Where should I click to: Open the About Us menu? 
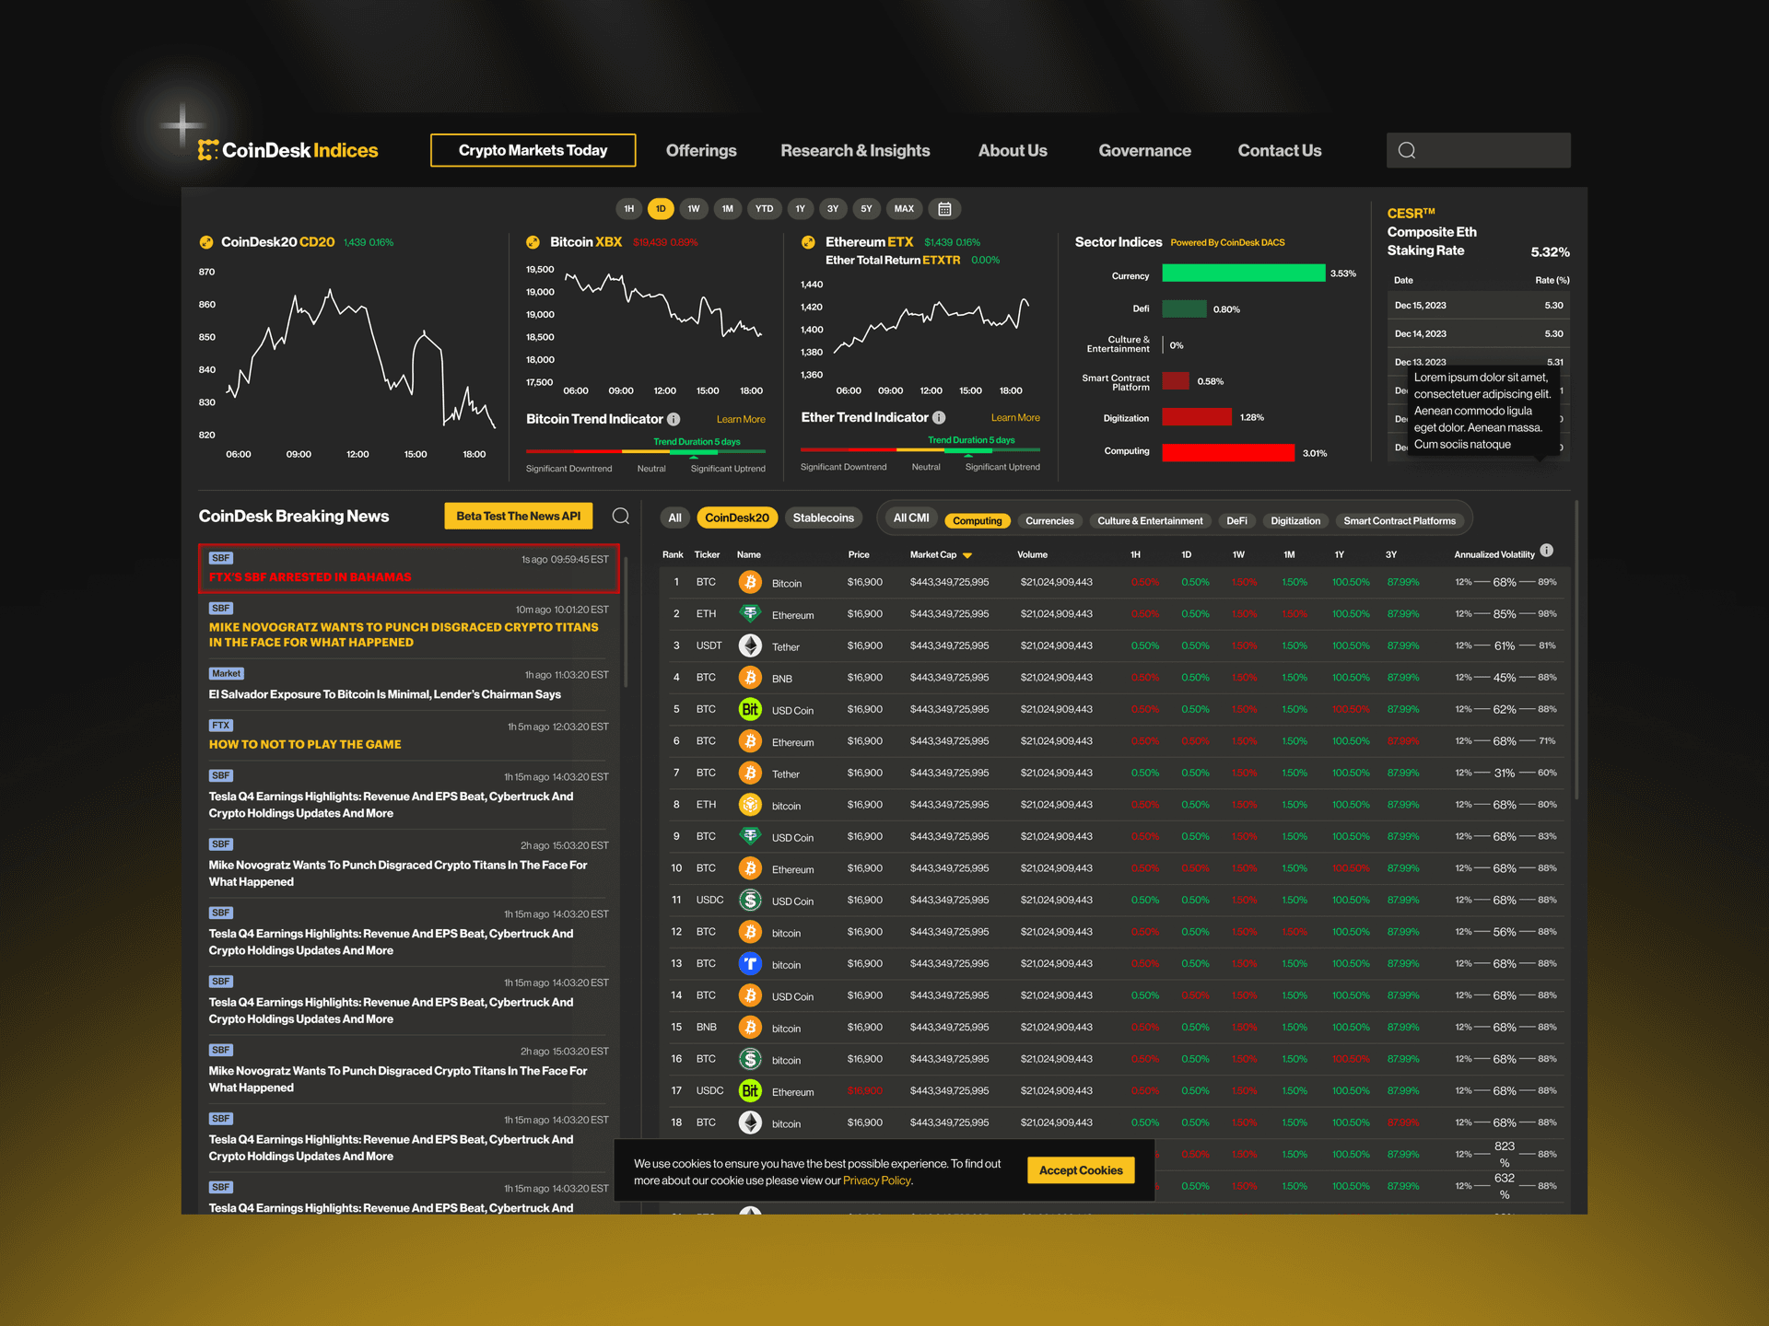[1013, 150]
